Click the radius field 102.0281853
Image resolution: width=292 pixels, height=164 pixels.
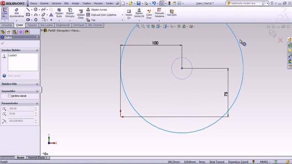21,121
